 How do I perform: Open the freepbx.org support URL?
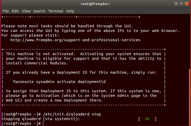coord(75,40)
